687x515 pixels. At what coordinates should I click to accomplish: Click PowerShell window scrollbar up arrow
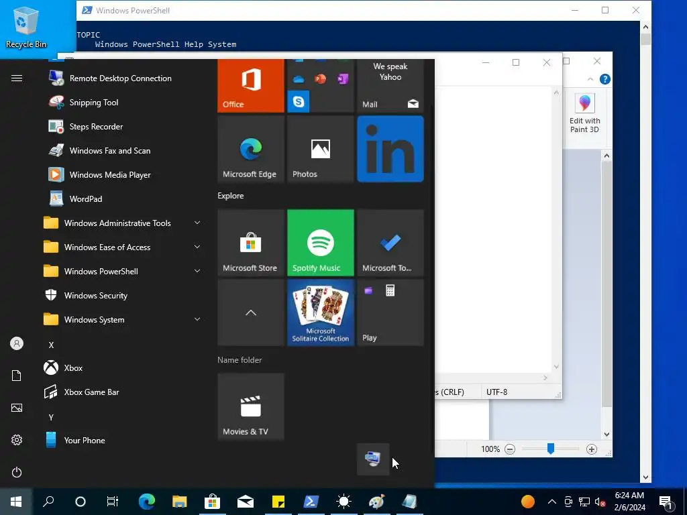[x=645, y=27]
